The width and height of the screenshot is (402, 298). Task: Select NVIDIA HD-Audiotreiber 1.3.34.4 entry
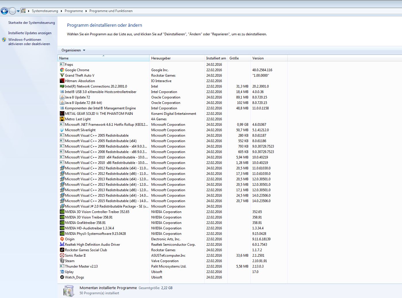tap(173, 228)
